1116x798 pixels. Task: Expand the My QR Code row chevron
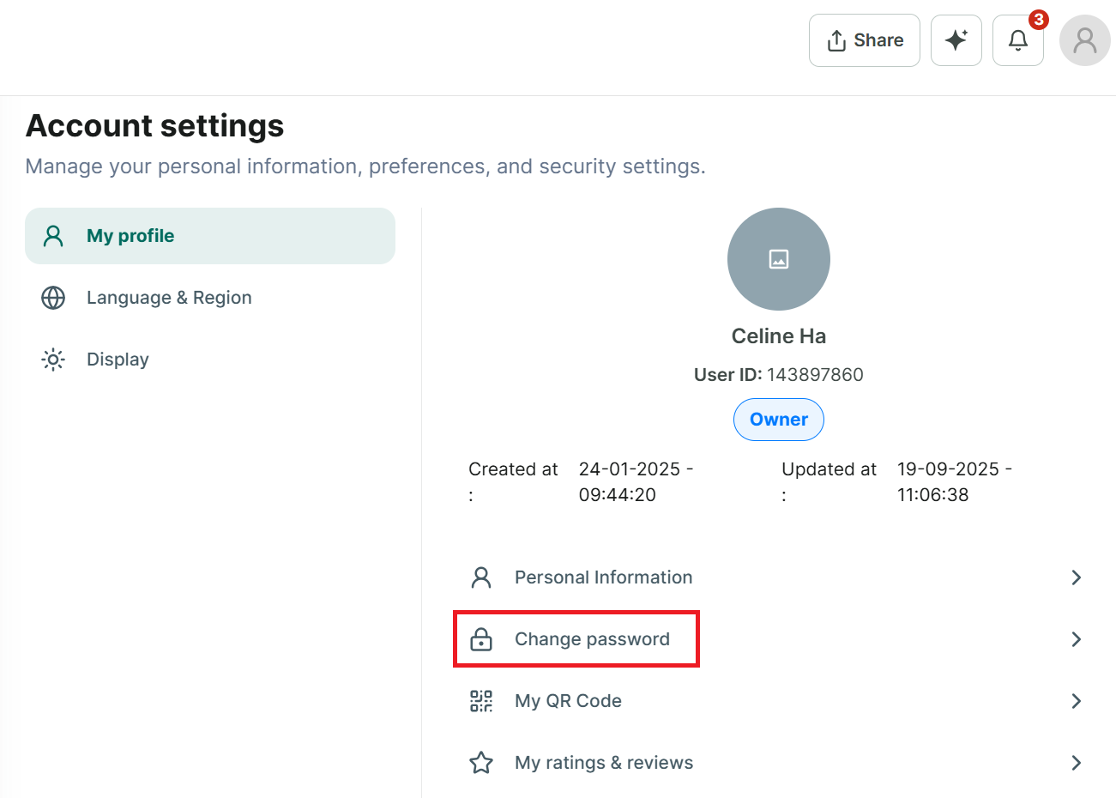tap(1077, 701)
